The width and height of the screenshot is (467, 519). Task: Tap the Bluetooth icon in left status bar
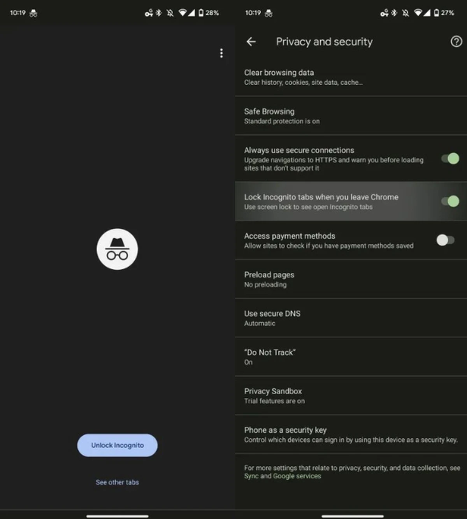click(159, 13)
